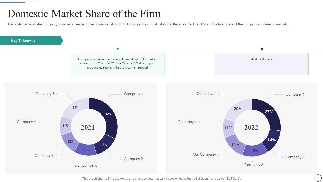Select the 'Domestic Market Share of the Firm' title
Viewport: 323px width, 182px height.
click(x=84, y=14)
